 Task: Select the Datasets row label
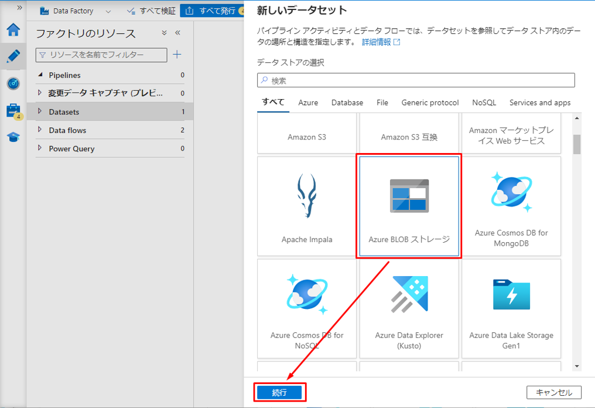pyautogui.click(x=64, y=112)
